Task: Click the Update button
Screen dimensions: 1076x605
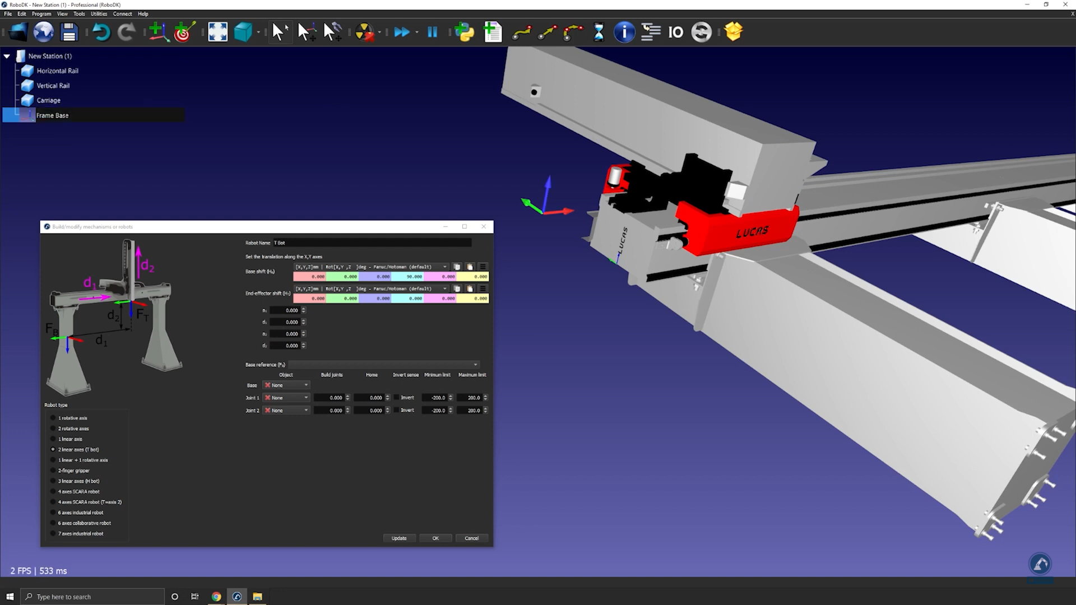Action: [x=399, y=538]
